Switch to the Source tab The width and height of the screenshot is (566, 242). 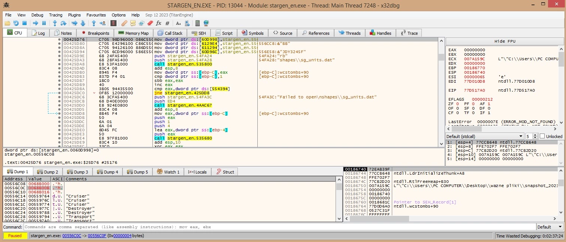point(282,33)
